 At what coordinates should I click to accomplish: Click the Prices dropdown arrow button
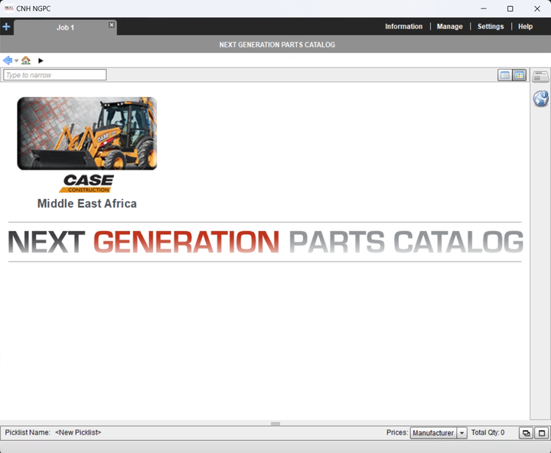461,433
